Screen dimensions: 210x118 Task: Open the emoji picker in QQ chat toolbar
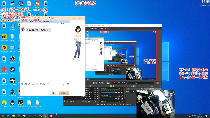pyautogui.click(x=22, y=84)
